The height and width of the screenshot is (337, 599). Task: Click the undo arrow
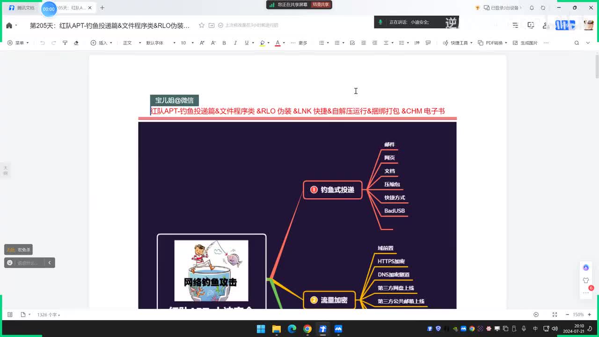pos(43,43)
